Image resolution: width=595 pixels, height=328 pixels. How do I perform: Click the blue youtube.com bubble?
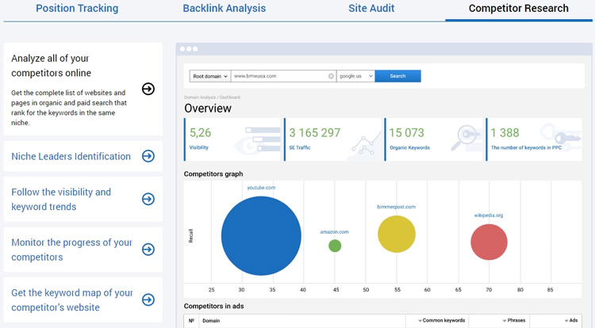pyautogui.click(x=261, y=236)
